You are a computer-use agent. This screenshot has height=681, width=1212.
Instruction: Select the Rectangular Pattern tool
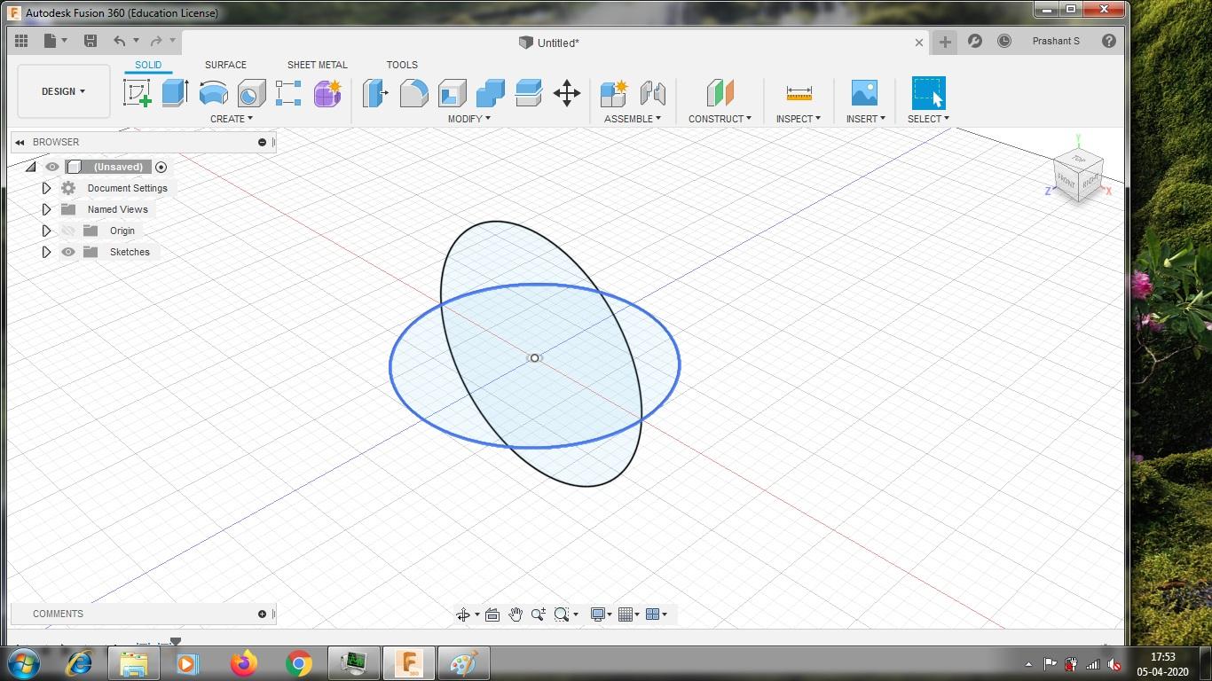coord(288,93)
